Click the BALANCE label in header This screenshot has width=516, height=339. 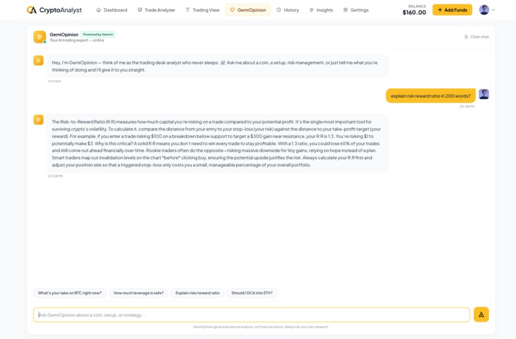[417, 6]
